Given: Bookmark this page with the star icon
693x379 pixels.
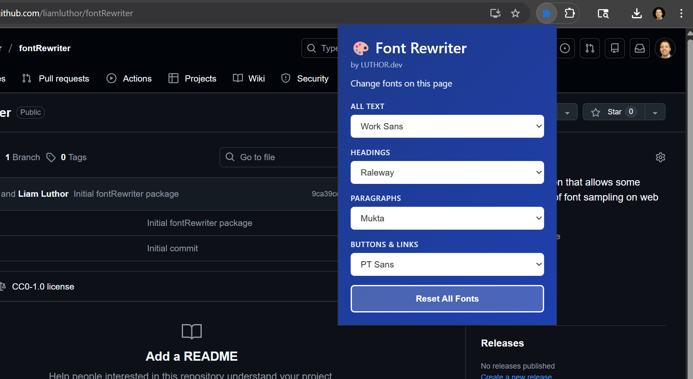Looking at the screenshot, I should pos(515,13).
